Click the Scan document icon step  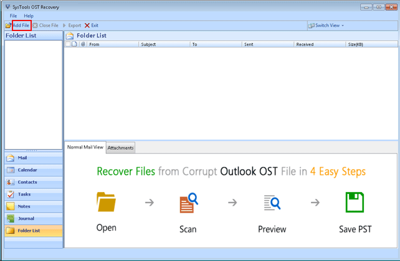(189, 203)
